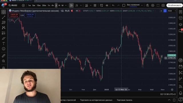Select the Д daily timeframe
This screenshot has height=103, width=183.
[x=56, y=5]
